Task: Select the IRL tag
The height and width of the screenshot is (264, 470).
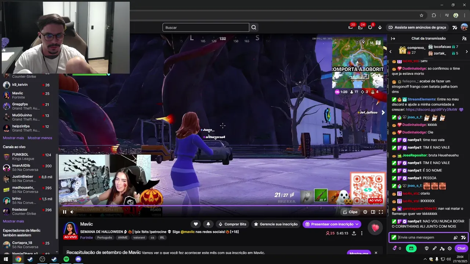Action: coord(162,238)
